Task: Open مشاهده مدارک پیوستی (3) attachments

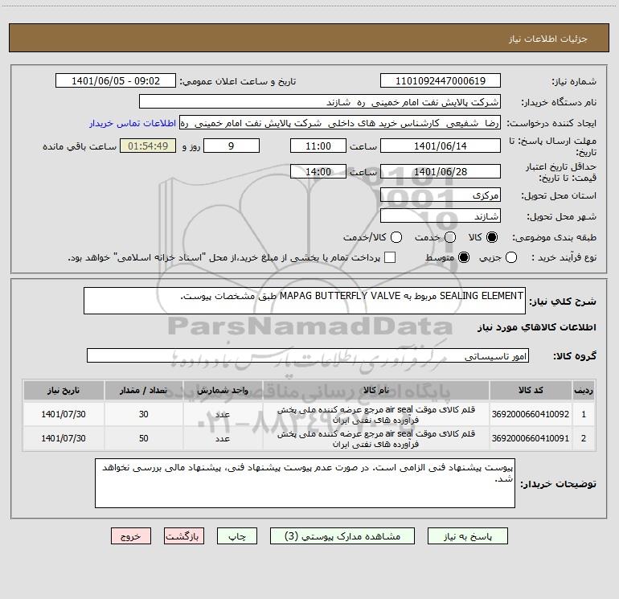Action: coord(342,536)
